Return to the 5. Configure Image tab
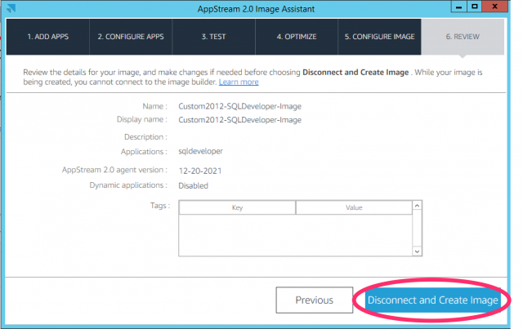523x329 pixels. (x=379, y=37)
